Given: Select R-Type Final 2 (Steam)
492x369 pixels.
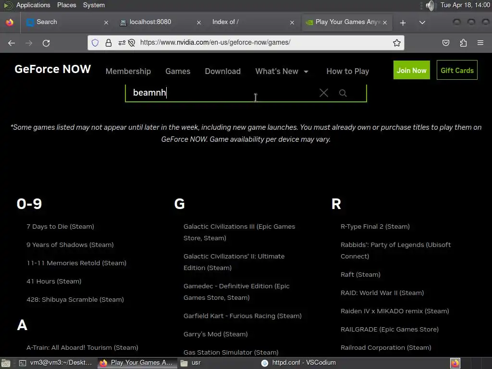Looking at the screenshot, I should (x=375, y=227).
